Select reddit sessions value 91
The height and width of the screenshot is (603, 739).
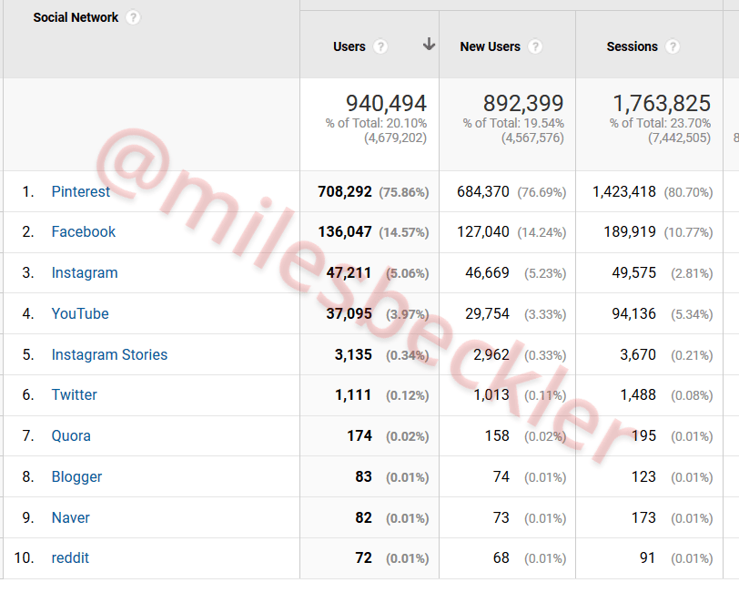tap(648, 557)
